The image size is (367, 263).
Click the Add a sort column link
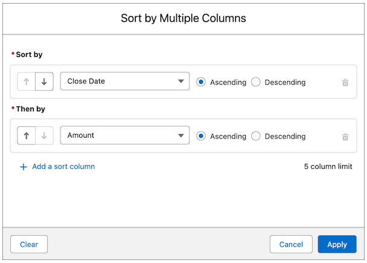coord(63,166)
